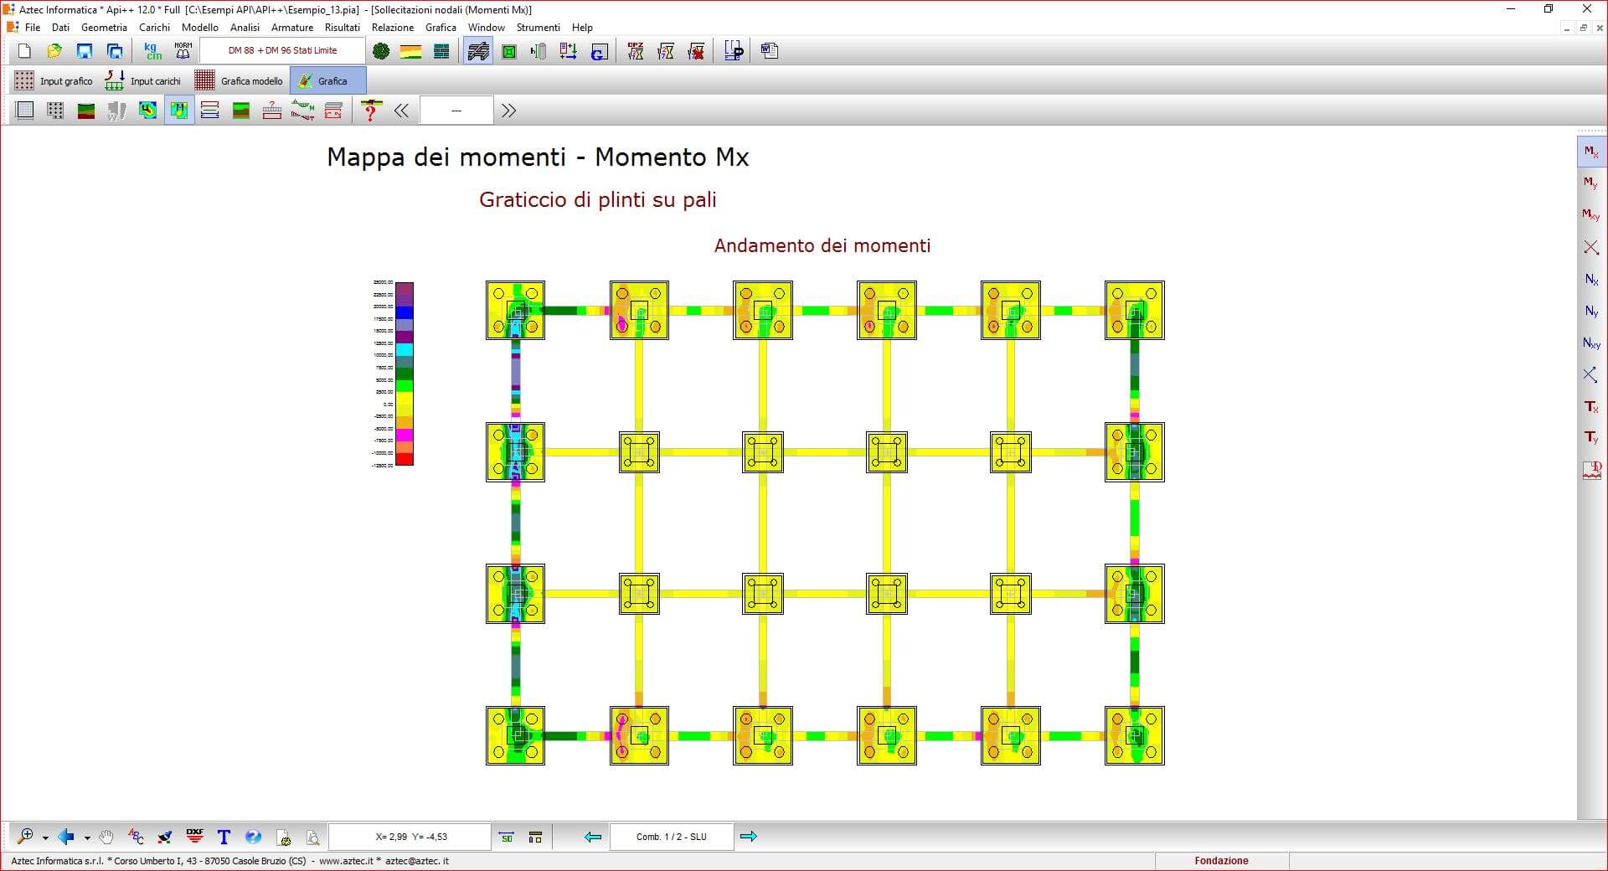Expand the blue back-arrow dropdown
This screenshot has height=871, width=1608.
(x=87, y=837)
